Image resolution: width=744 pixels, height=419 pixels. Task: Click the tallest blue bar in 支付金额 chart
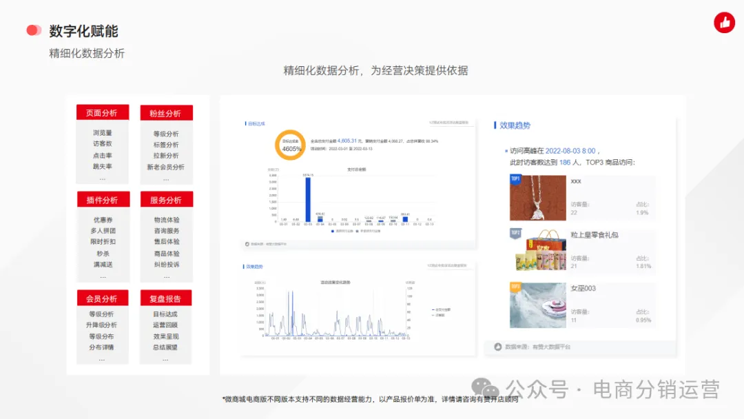point(308,199)
